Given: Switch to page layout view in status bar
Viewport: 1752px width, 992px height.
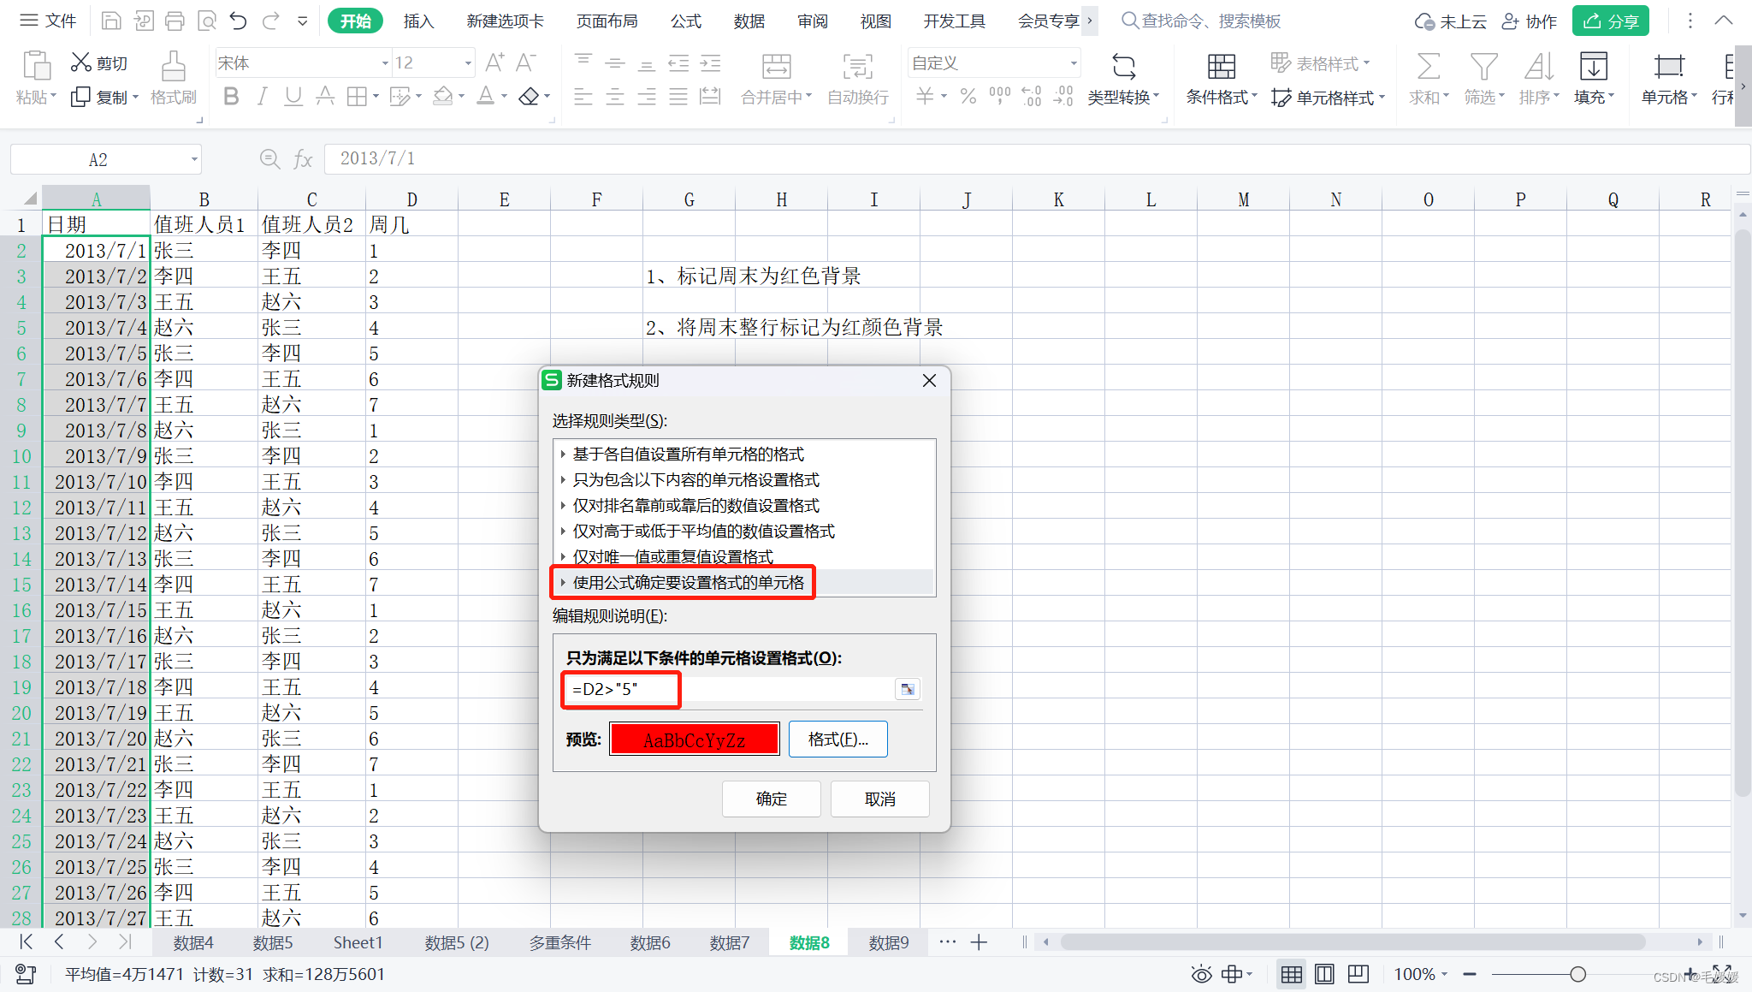Looking at the screenshot, I should [1324, 974].
